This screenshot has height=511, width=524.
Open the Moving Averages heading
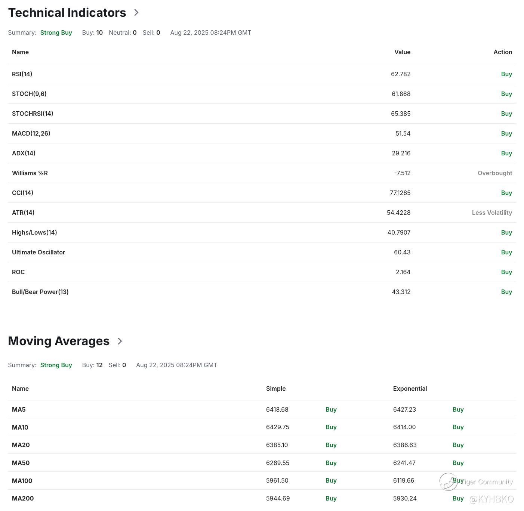59,341
